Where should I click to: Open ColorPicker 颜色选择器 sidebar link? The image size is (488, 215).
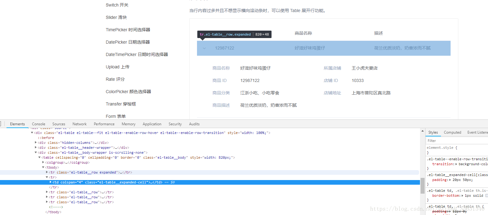pyautogui.click(x=128, y=92)
